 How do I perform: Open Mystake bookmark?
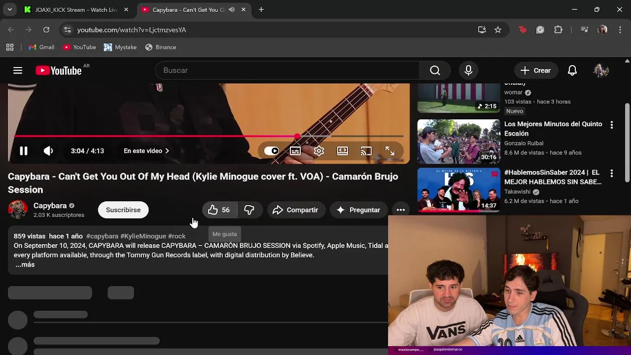tap(120, 47)
